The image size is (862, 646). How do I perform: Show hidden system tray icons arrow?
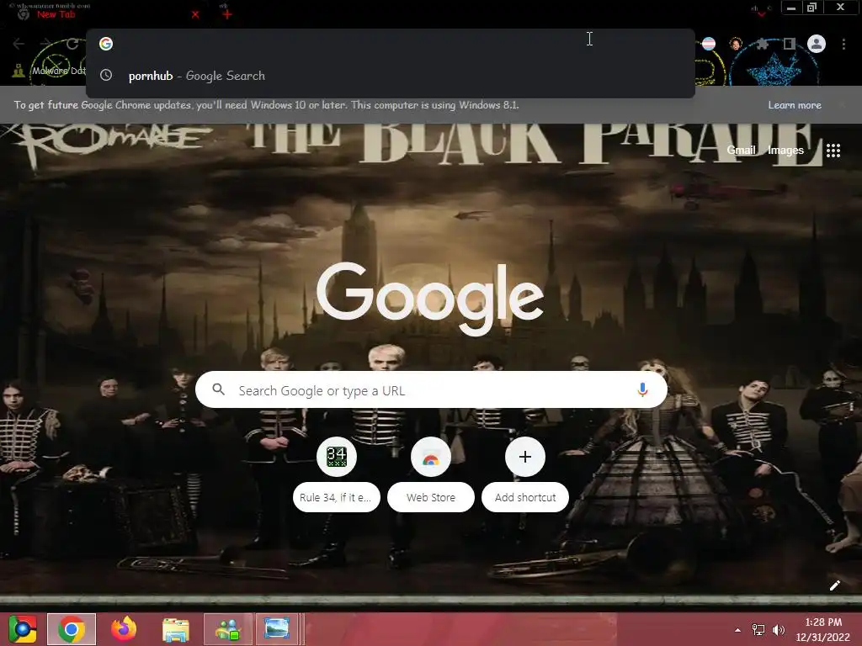tap(737, 630)
